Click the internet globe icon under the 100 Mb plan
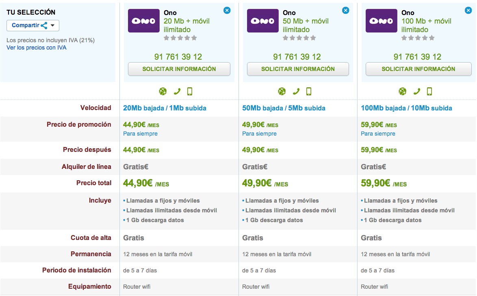The width and height of the screenshot is (477, 296). (x=403, y=91)
